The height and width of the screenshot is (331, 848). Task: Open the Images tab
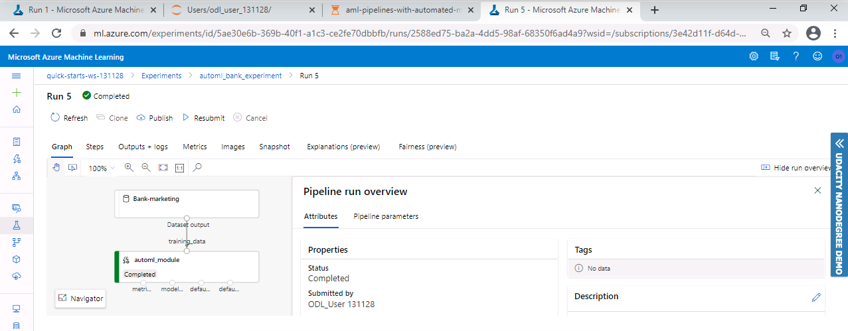[233, 147]
